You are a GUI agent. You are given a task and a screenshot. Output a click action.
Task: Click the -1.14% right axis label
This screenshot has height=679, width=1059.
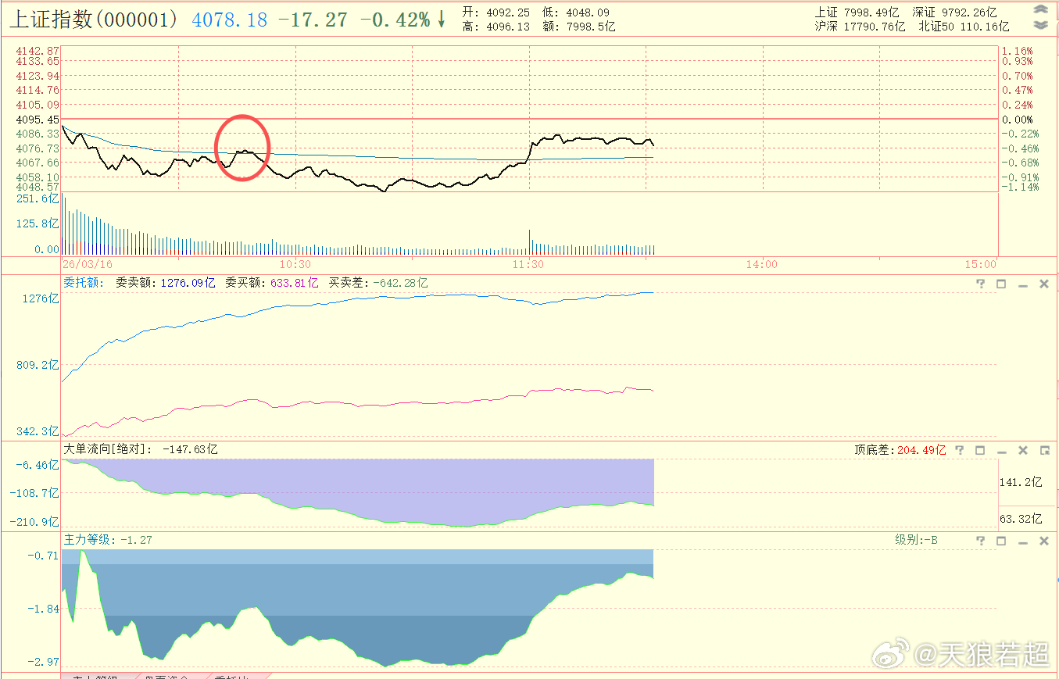point(1021,188)
